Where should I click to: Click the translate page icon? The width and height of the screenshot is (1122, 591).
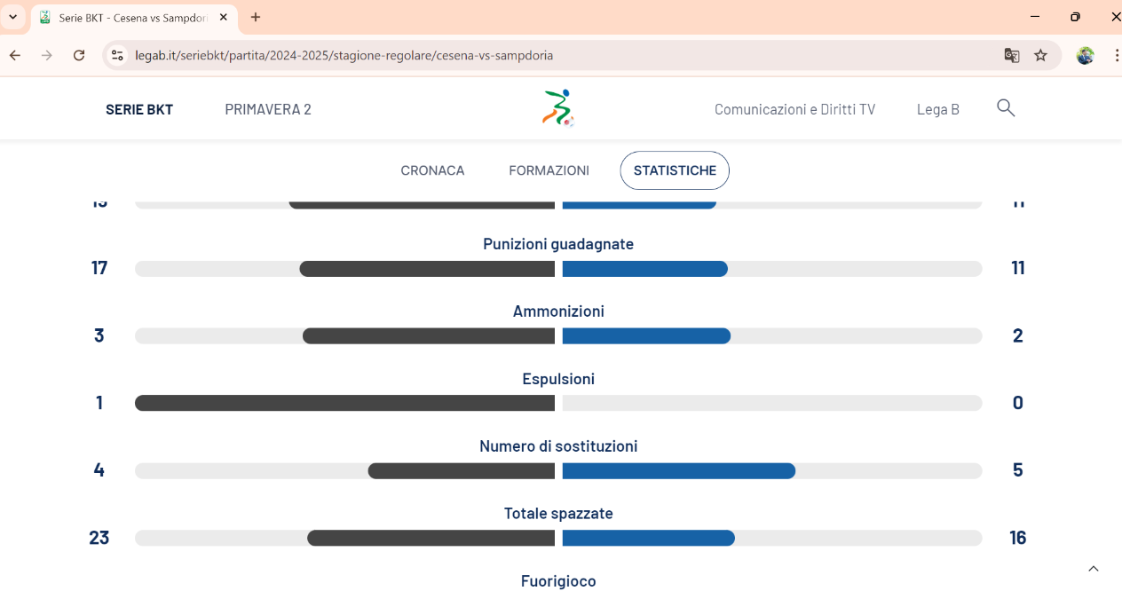[1012, 55]
